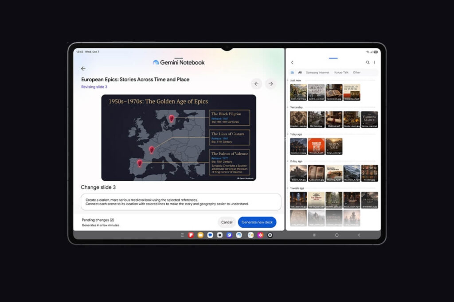Select the All filter tab

[300, 73]
